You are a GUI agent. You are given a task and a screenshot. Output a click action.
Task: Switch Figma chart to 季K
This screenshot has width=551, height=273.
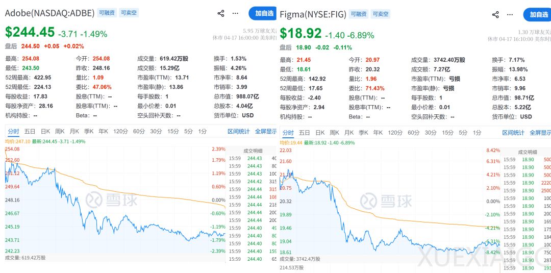(x=363, y=133)
